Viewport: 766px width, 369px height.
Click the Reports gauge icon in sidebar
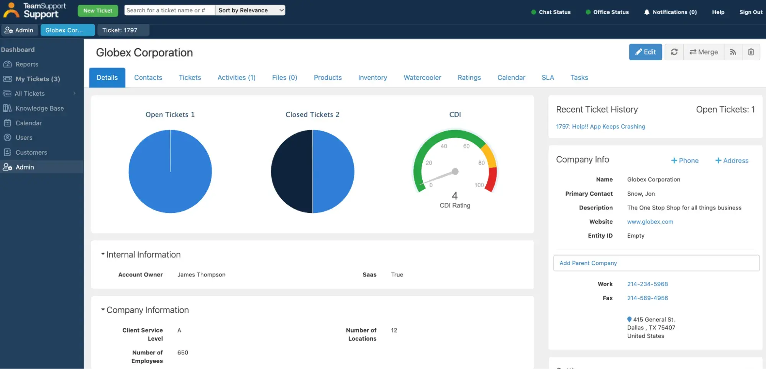(7, 64)
